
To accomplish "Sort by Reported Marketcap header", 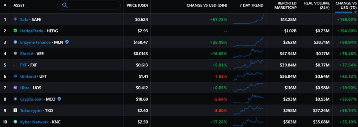I will click(285, 5).
